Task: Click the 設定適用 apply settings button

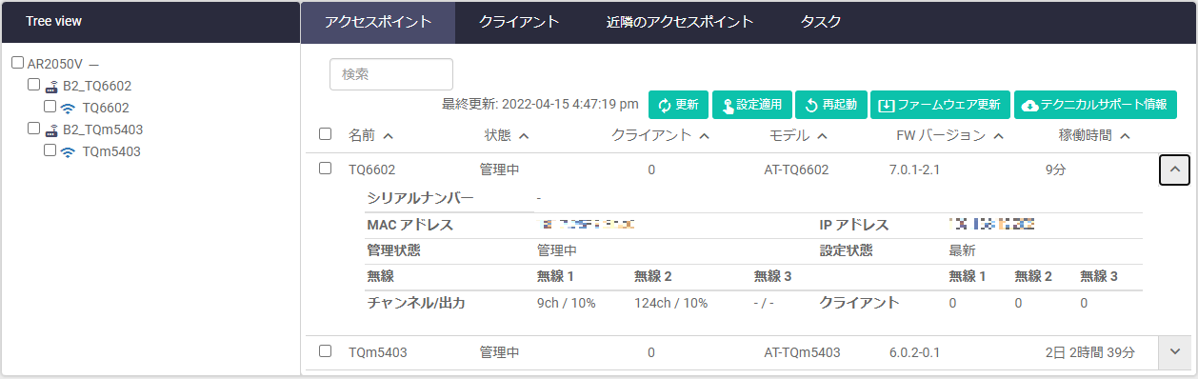Action: tap(751, 105)
